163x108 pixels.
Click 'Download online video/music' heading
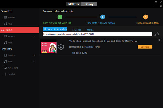[58, 11]
